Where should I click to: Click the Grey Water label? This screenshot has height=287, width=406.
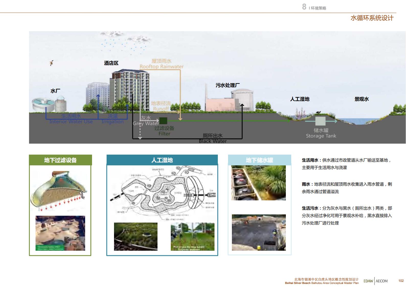(x=146, y=123)
